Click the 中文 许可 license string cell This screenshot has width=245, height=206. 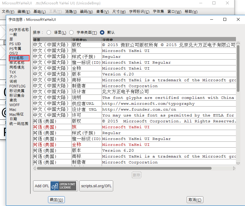pos(169,115)
